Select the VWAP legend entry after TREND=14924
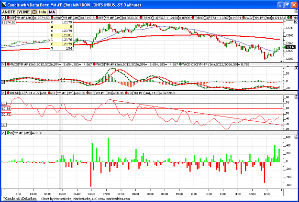The image size is (299, 202). (265, 18)
